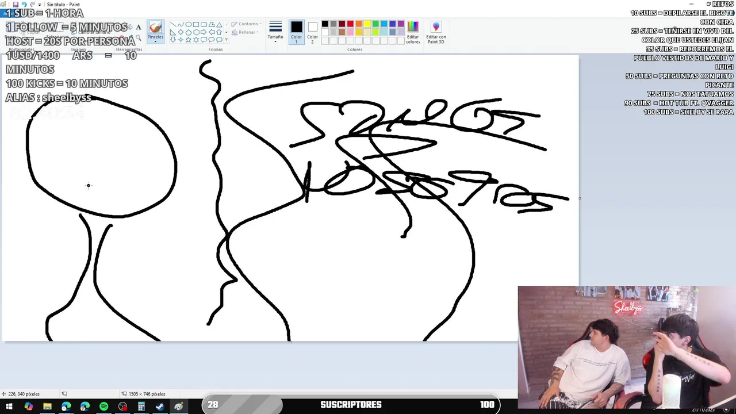Choose the cloud callout shape

click(219, 40)
